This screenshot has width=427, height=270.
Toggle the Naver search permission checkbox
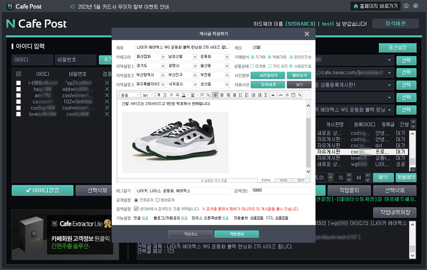click(x=136, y=209)
